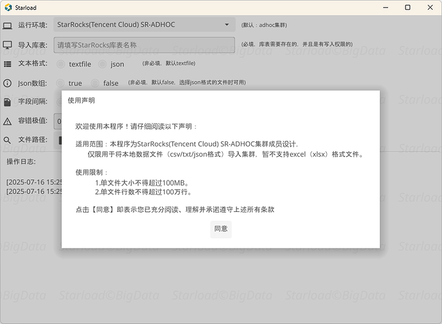Viewport: 442px width, 324px height.
Task: Click the 单文件行数不得超过100万行 line
Action: click(x=143, y=192)
